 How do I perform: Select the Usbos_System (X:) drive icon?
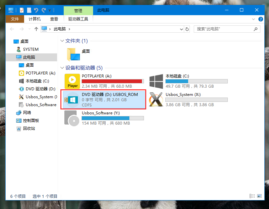click(x=156, y=100)
